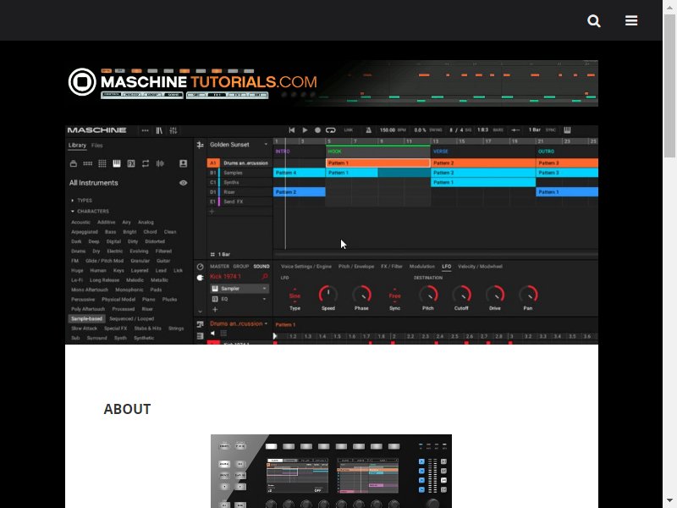The width and height of the screenshot is (677, 508).
Task: Toggle the eye icon beside All Instruments
Action: point(183,183)
